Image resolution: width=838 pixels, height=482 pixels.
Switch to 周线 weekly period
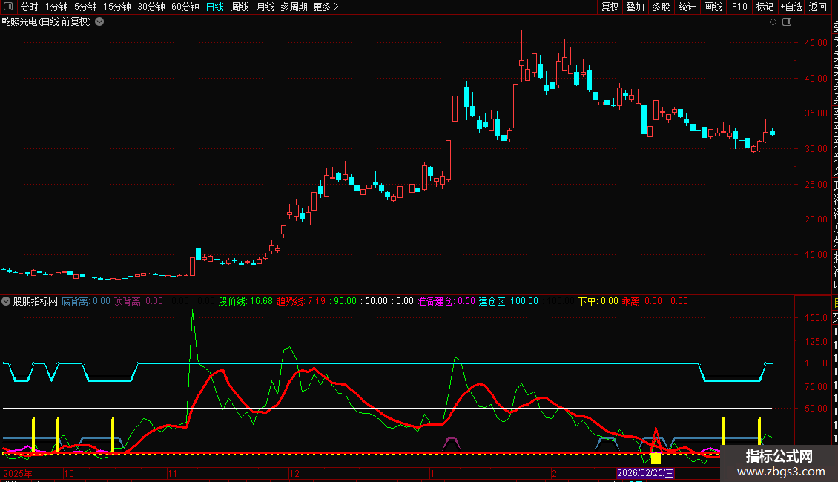tap(240, 7)
